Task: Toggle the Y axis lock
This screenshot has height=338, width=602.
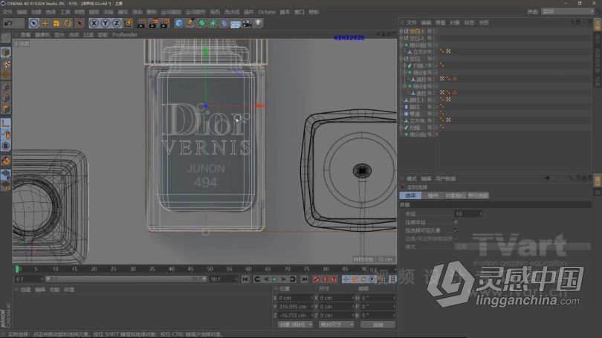Action: click(105, 24)
